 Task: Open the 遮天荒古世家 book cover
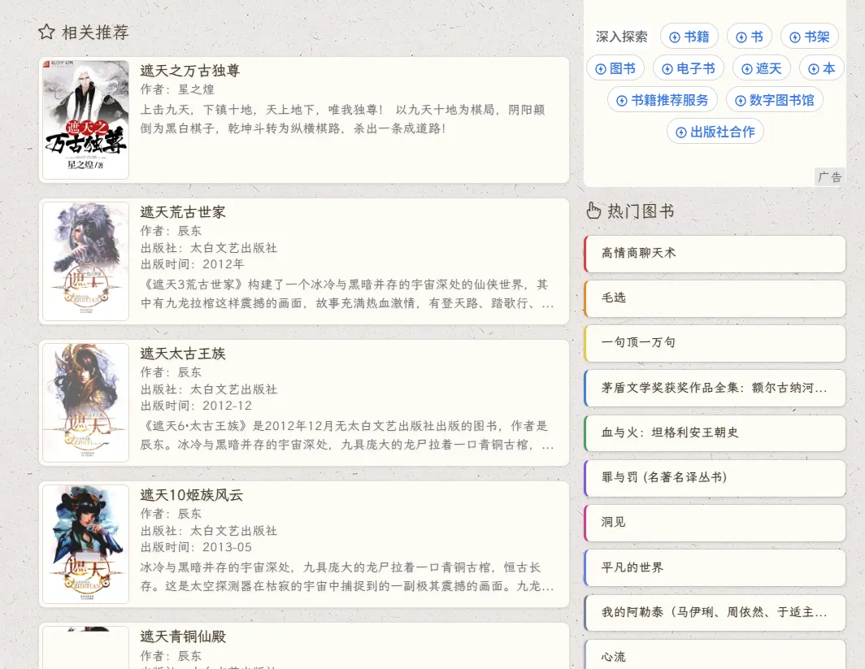coord(85,262)
